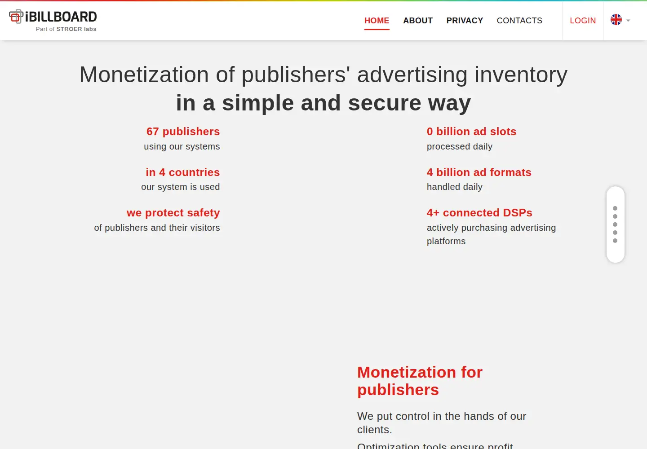Expand the language dropdown arrow
The width and height of the screenshot is (647, 449).
pyautogui.click(x=628, y=21)
